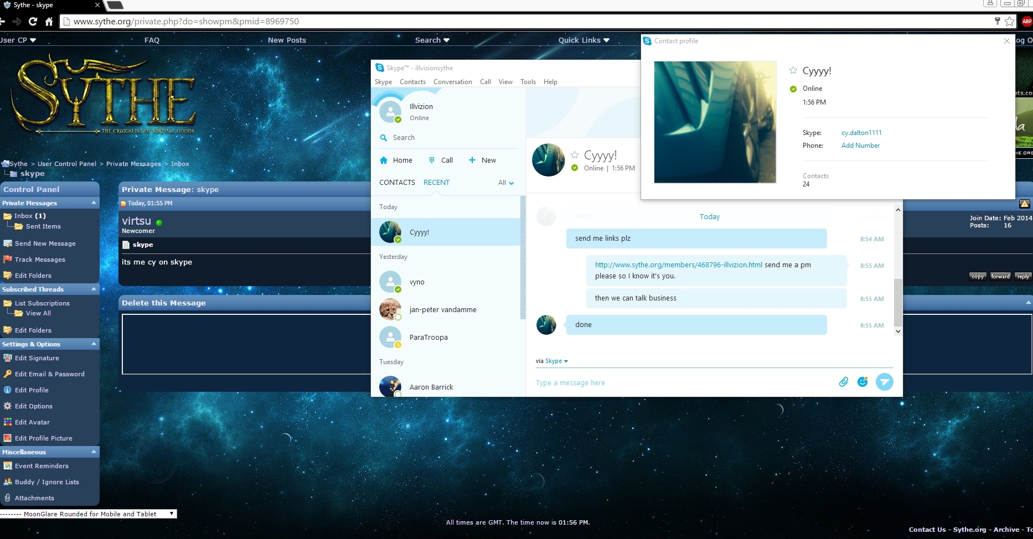Click the cy.dalton1111 Skype name link
The image size is (1033, 539).
click(x=861, y=133)
